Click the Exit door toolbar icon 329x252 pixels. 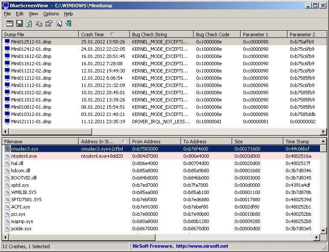click(x=69, y=23)
